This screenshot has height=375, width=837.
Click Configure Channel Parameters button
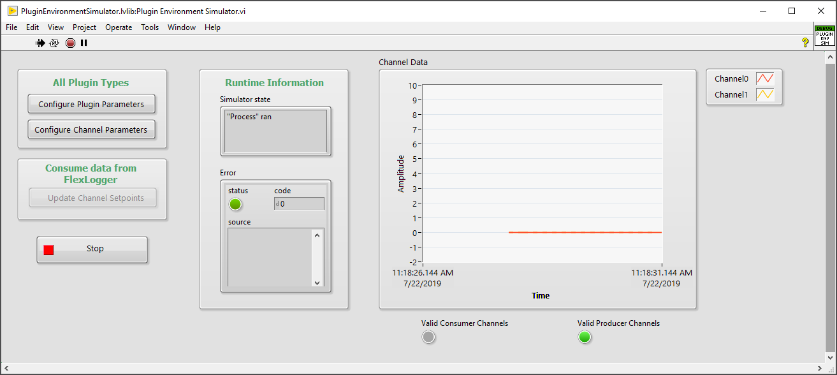(91, 130)
